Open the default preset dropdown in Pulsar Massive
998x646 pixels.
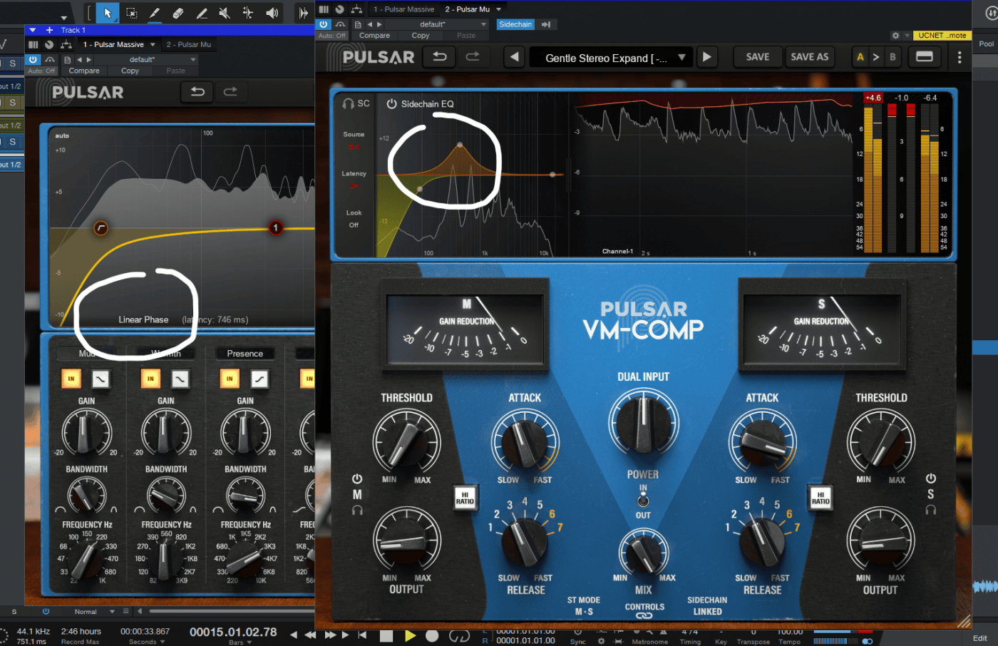tap(192, 60)
